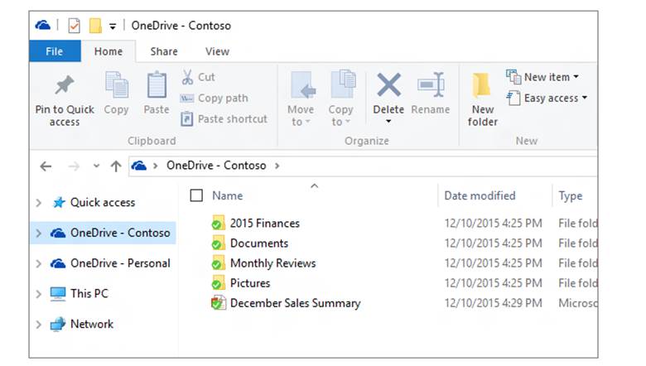646x366 pixels.
Task: Expand the Quick access tree node
Action: point(39,203)
